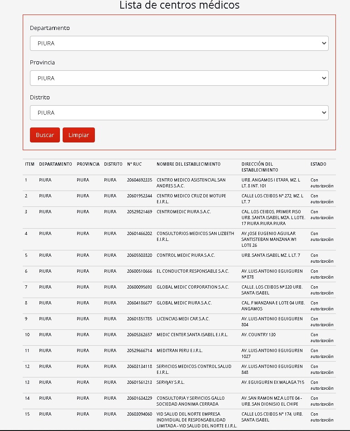Select 'Con autorización' status for SERVIJAY S.R.L.
Viewport: 350px width, 431px height.
(322, 386)
